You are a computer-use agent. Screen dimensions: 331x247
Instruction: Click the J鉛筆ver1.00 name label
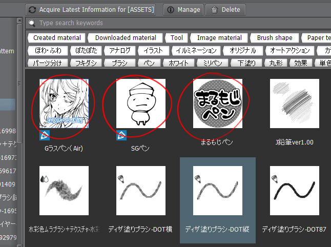294,142
